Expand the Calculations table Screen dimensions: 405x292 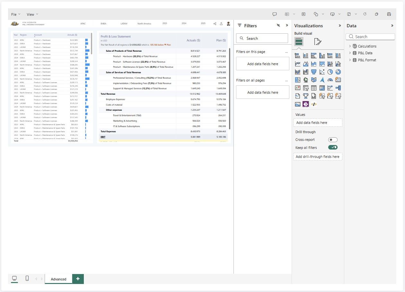coord(350,46)
